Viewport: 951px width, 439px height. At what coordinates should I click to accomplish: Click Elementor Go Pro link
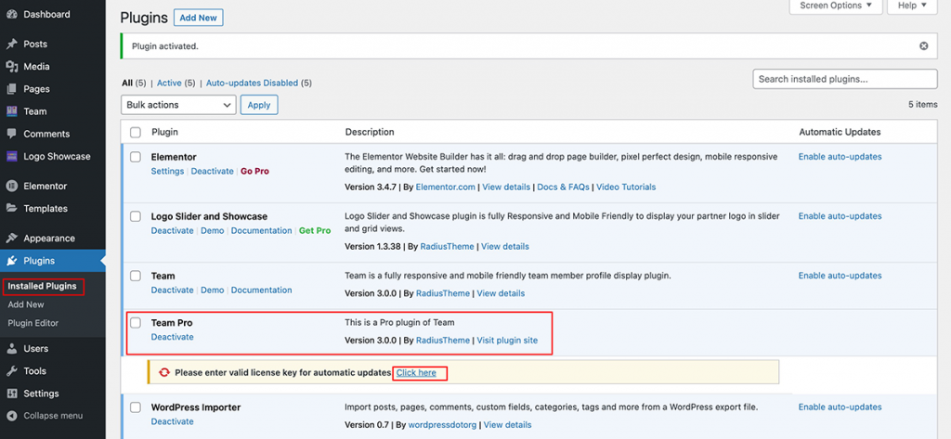coord(254,171)
